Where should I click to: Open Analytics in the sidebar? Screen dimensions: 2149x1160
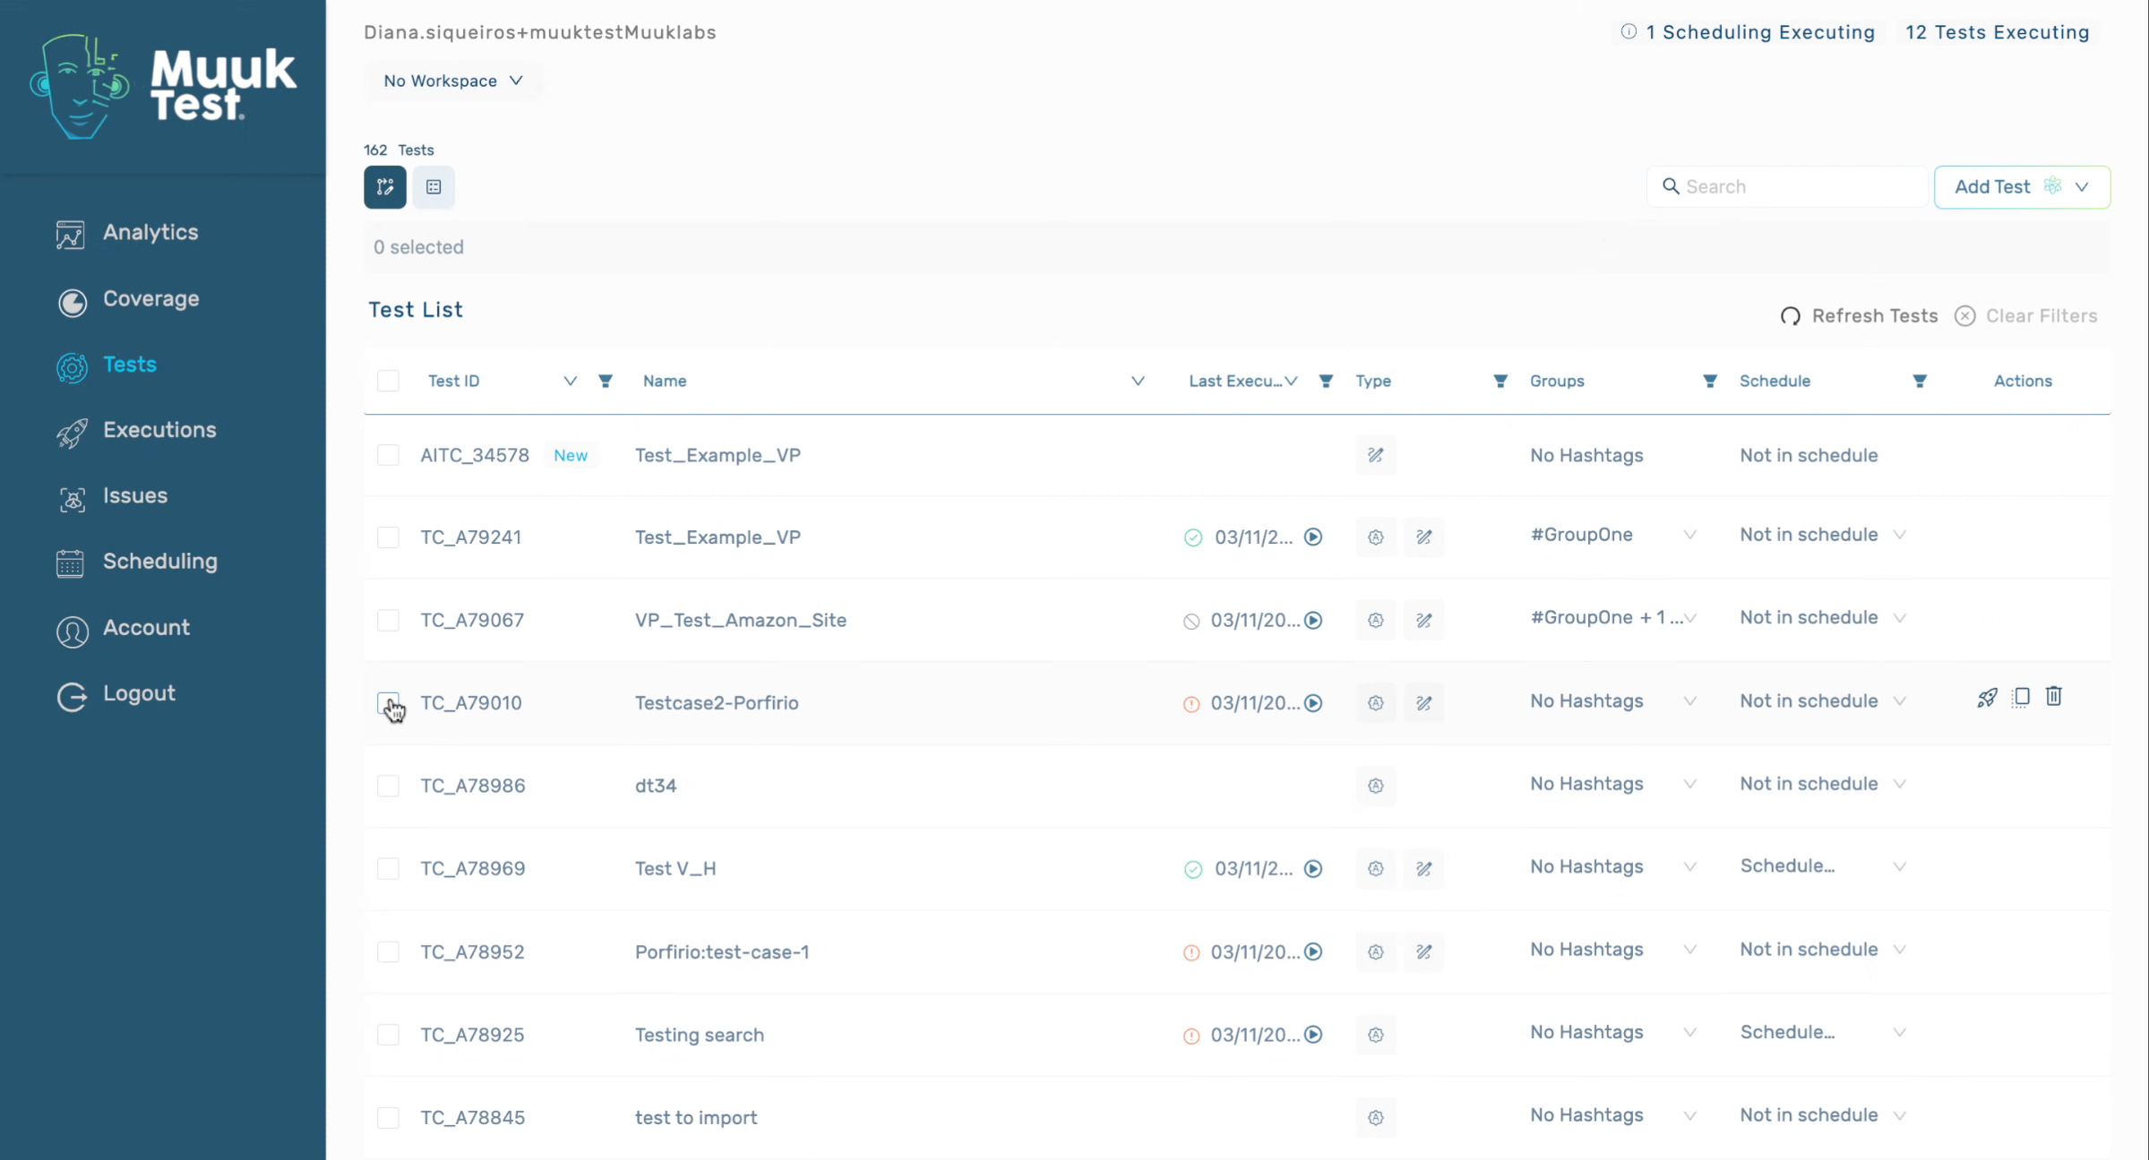point(127,233)
